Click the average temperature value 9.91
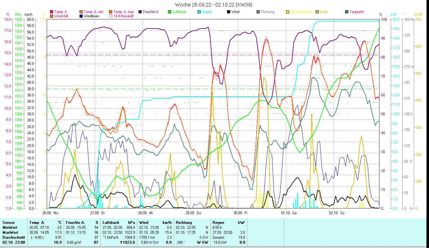The image size is (429, 248). (x=58, y=237)
